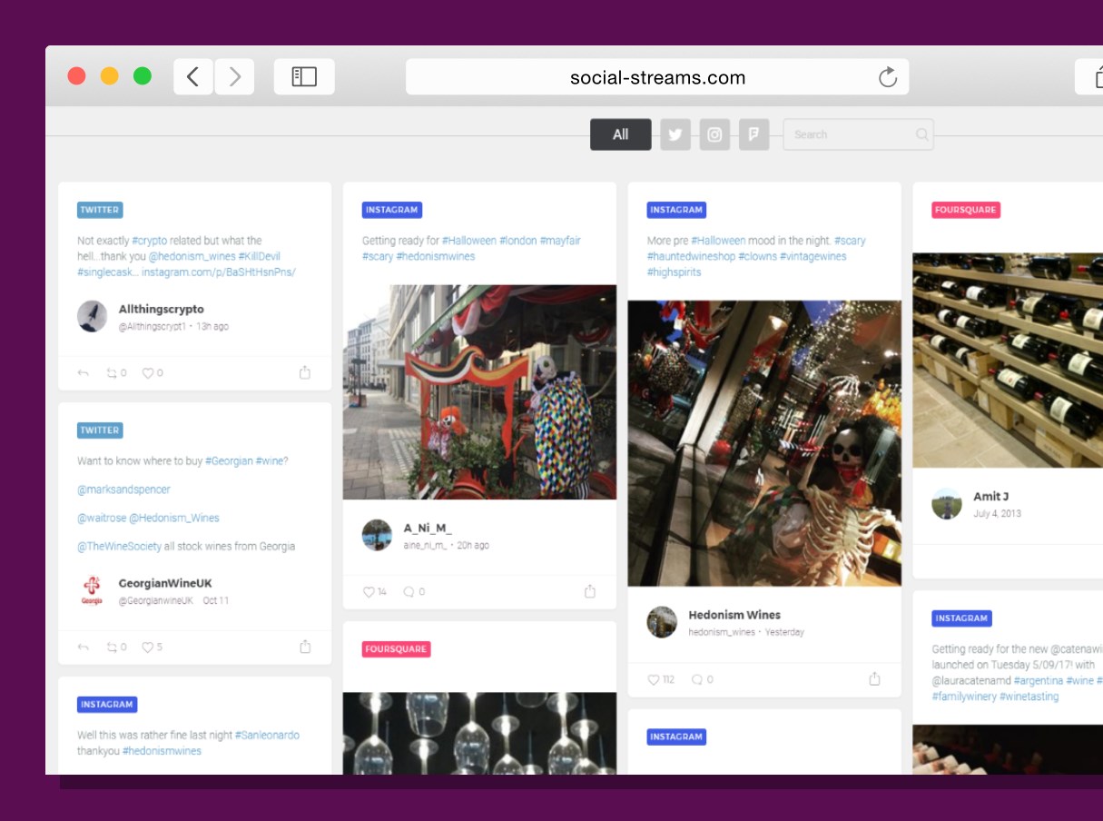Filter the stream by Twitter posts
Viewport: 1103px width, 821px height.
pos(675,134)
